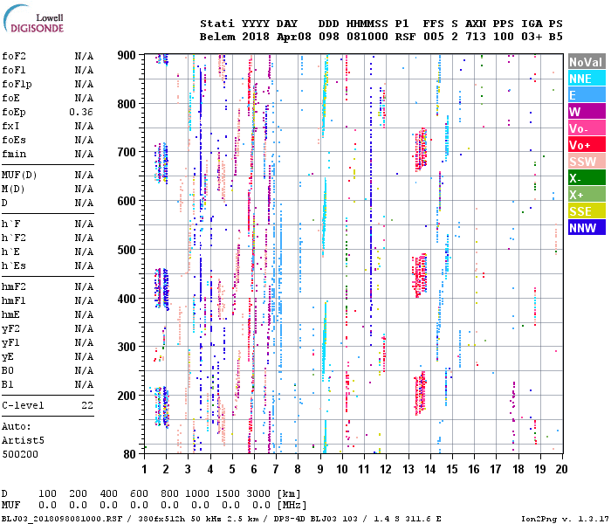Select the NNW legend swatch

tap(587, 227)
